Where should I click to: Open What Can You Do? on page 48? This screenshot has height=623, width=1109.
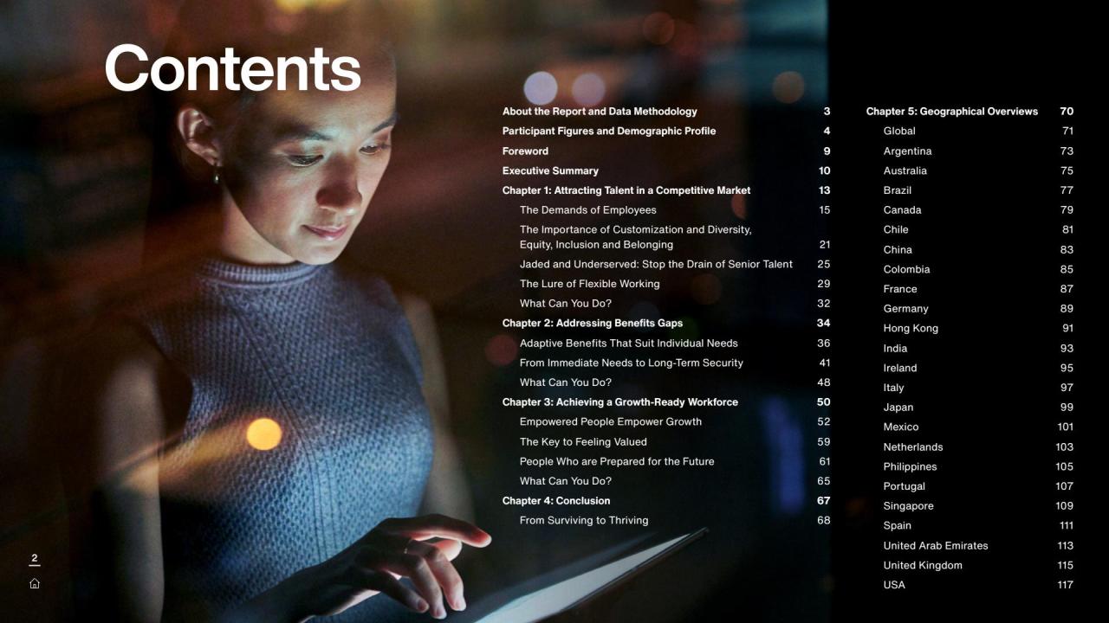pyautogui.click(x=566, y=382)
